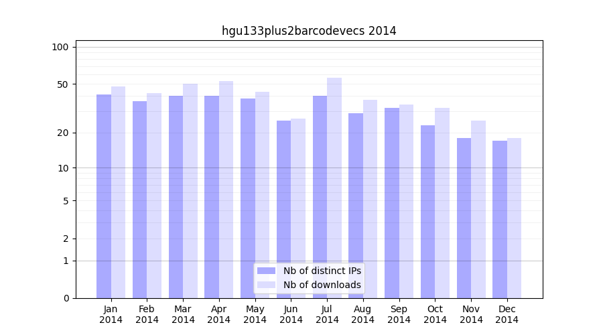Click the Jul 2014 downloads bar
This screenshot has height=335, width=603.
(334, 188)
